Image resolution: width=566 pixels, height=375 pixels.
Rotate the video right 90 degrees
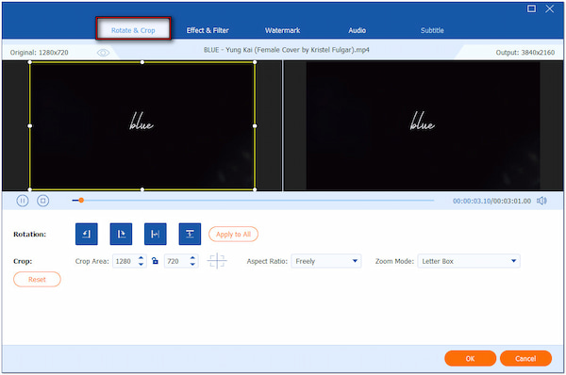(x=121, y=234)
